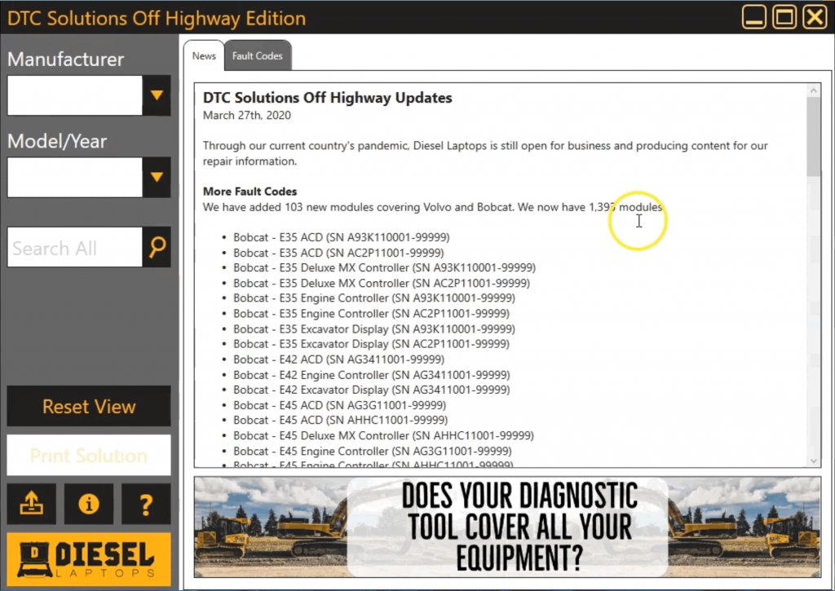The width and height of the screenshot is (835, 591).
Task: Click 'E45 Engine Controller (SN AG3G11001-99999)' entry
Action: pos(372,451)
